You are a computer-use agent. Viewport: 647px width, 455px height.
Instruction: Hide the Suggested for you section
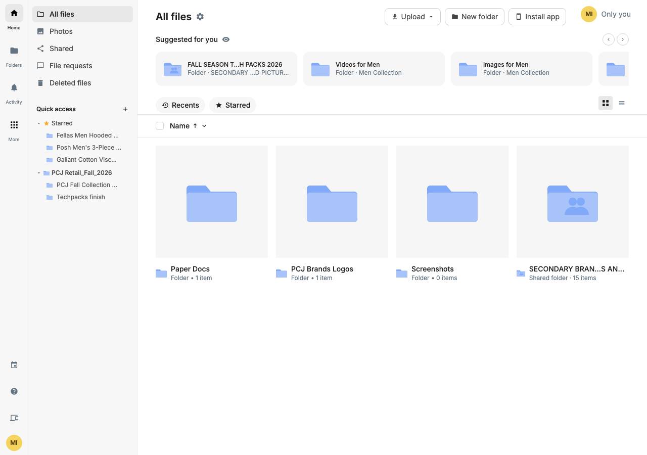coord(226,39)
